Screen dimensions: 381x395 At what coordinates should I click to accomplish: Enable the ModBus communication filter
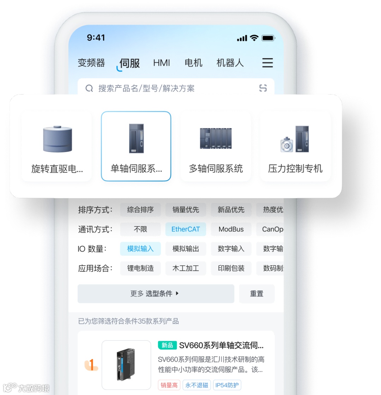[x=231, y=229]
